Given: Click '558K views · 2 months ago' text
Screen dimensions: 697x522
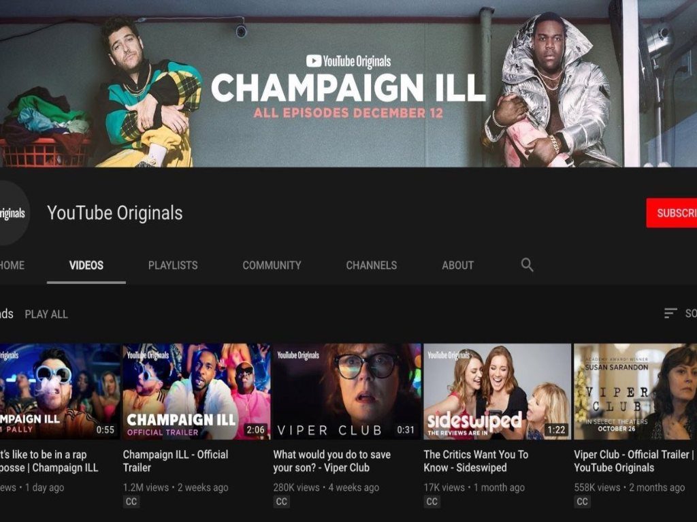Looking at the screenshot, I should 629,487.
